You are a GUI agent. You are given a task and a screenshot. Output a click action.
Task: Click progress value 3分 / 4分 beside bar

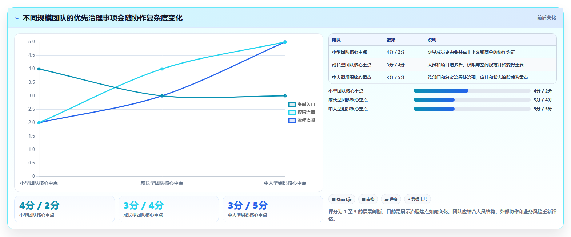[543, 100]
